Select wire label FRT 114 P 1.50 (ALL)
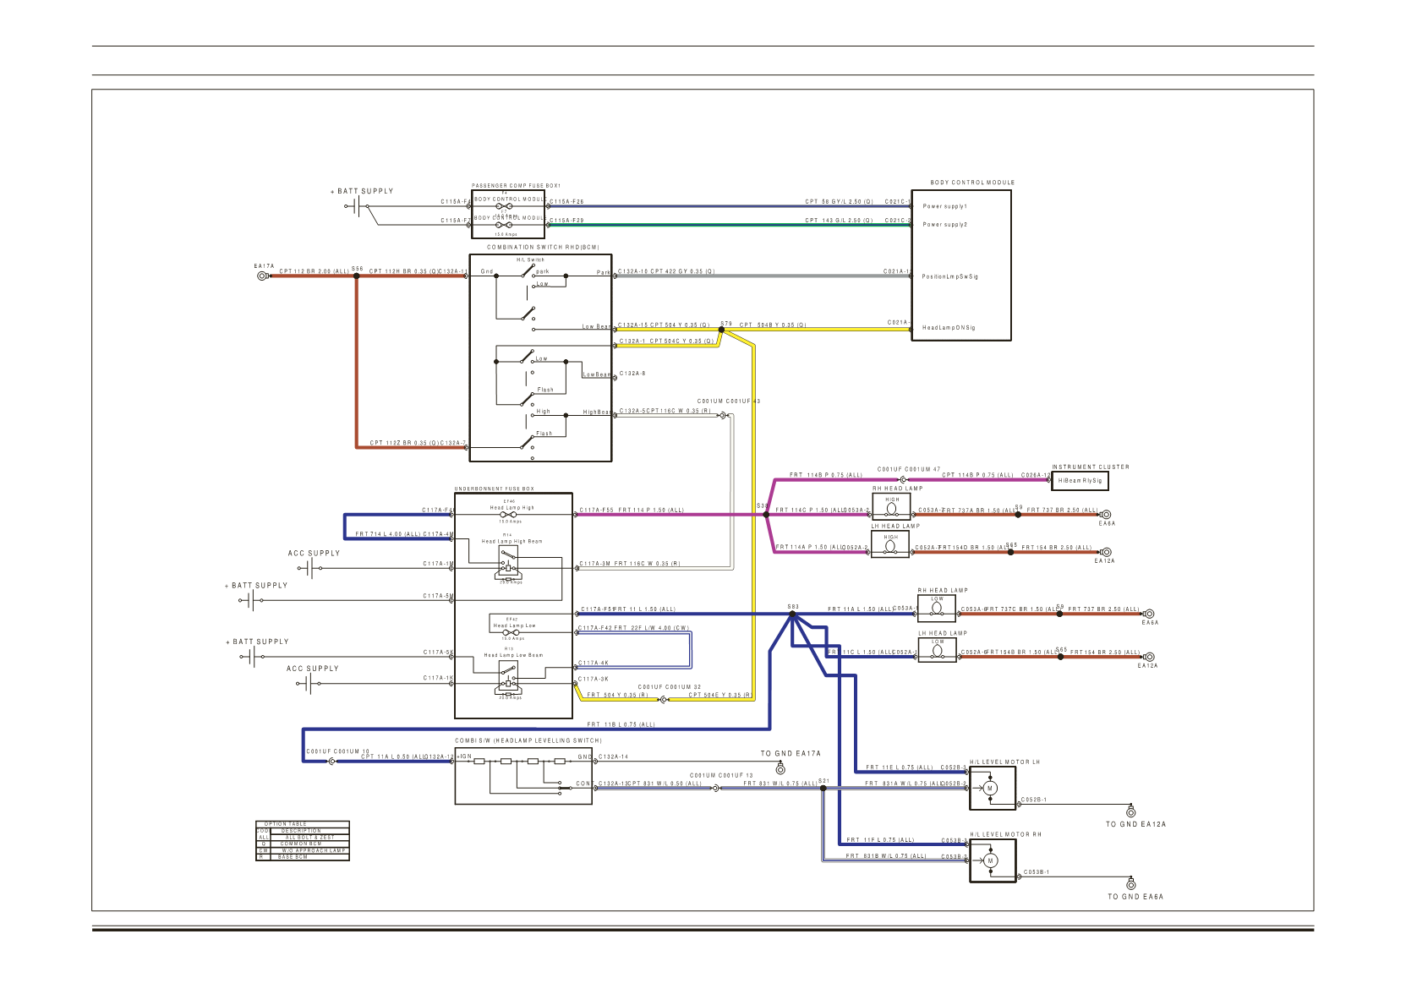This screenshot has width=1406, height=994. 651,511
